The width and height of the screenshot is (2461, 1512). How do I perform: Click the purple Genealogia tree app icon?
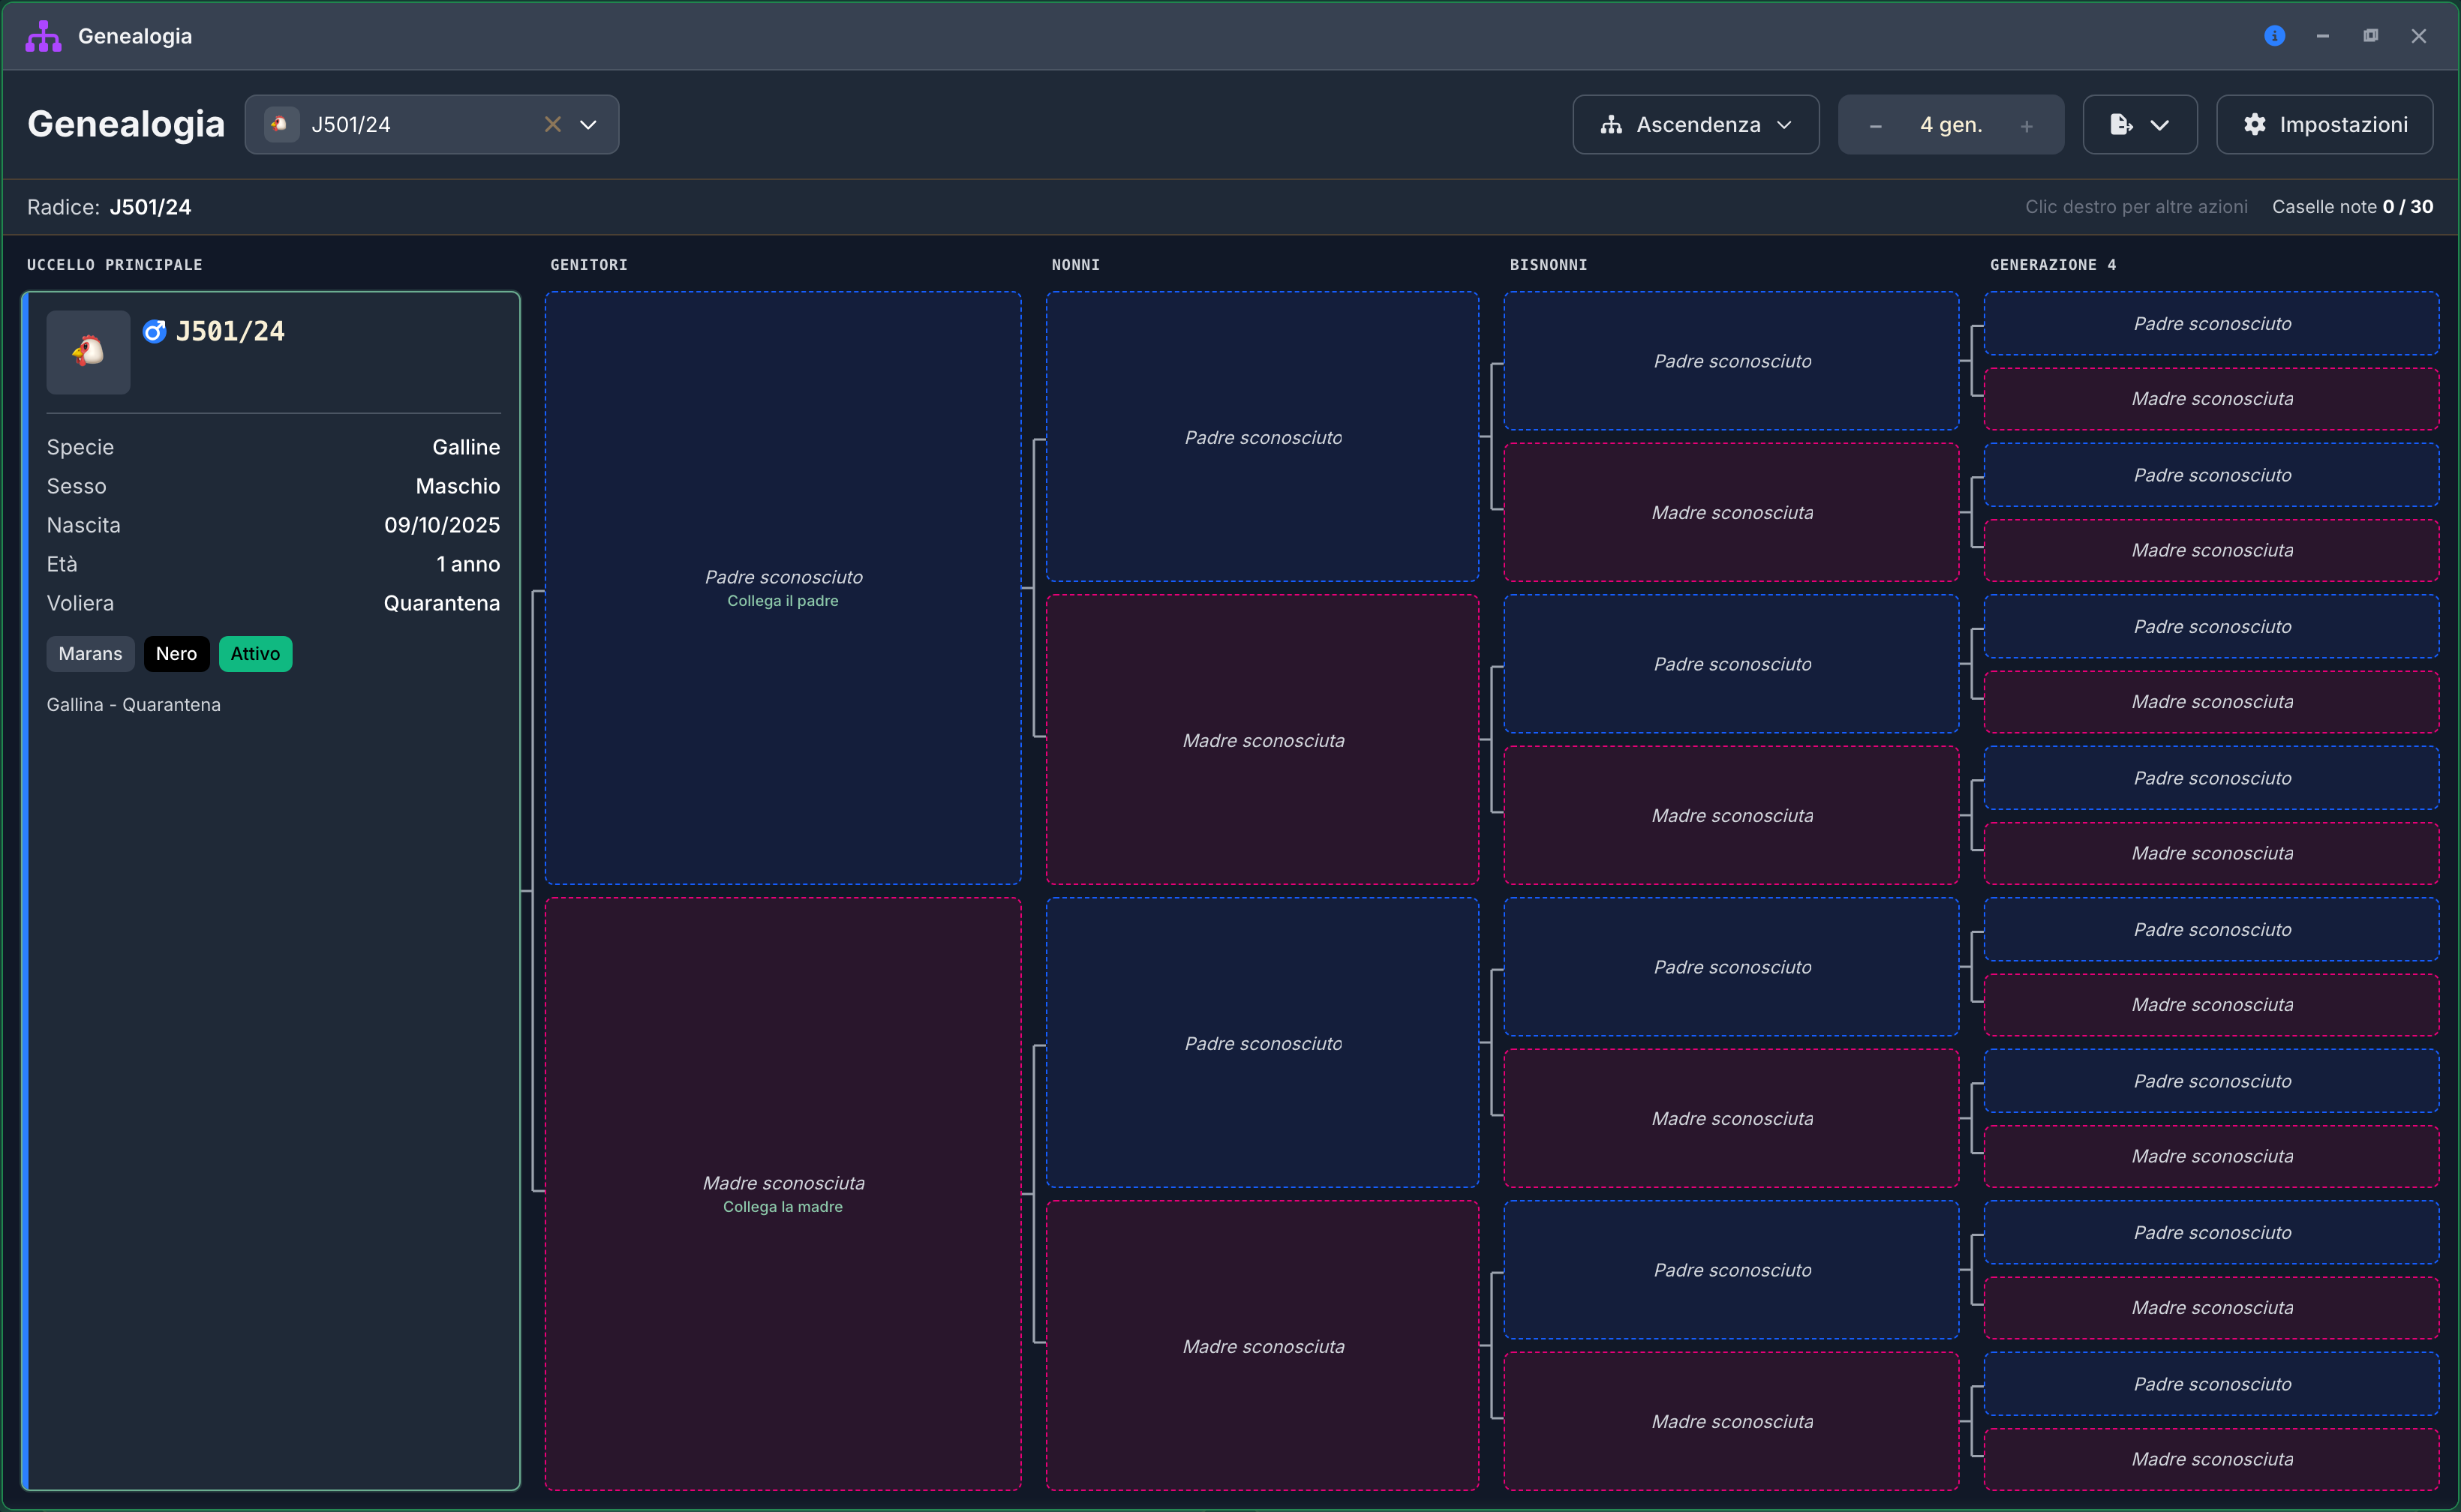[43, 36]
